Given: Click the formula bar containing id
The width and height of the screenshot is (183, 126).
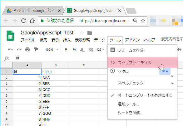Looking at the screenshot, I should tap(61, 58).
